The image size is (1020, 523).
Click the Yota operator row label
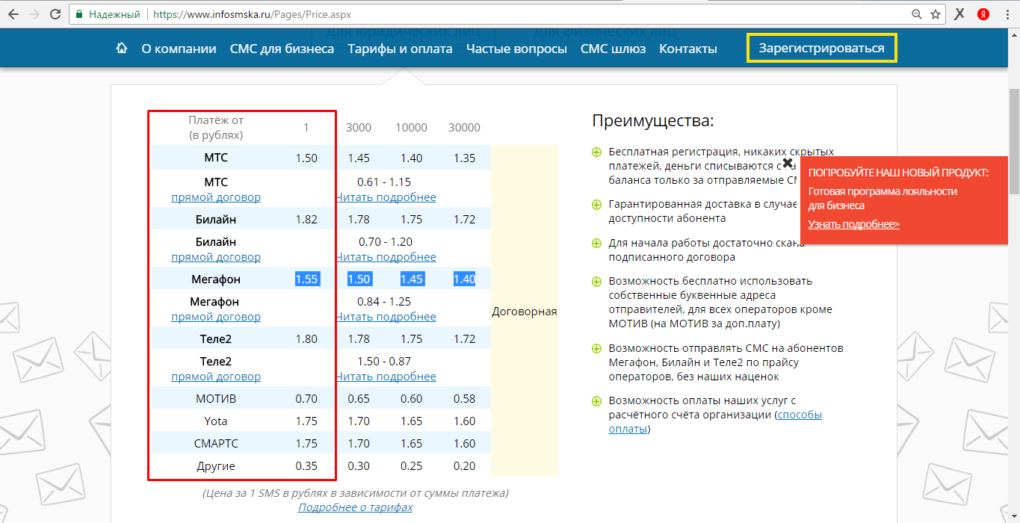(x=216, y=421)
